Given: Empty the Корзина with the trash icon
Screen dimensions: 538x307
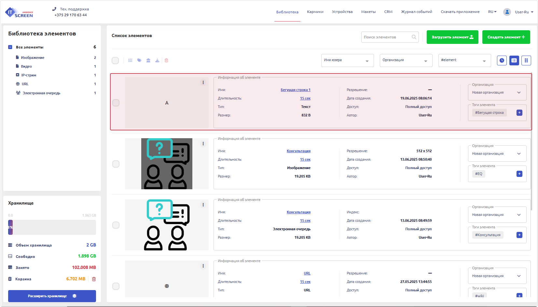Looking at the screenshot, I should pos(94,279).
